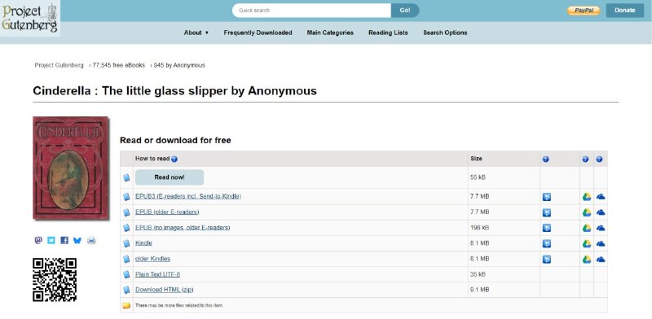Share on Facebook icon below cover
This screenshot has width=652, height=319.
coord(64,240)
